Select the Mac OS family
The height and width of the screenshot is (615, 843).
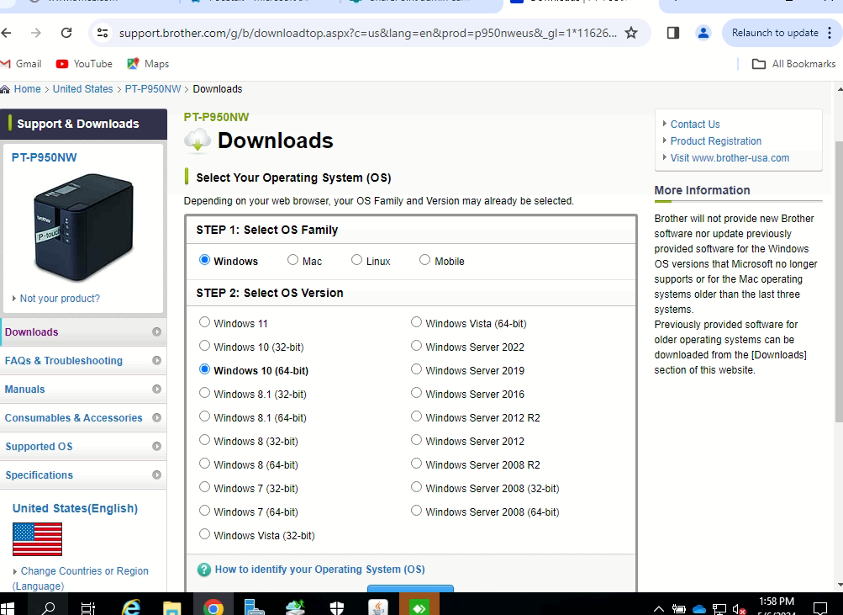(x=292, y=260)
